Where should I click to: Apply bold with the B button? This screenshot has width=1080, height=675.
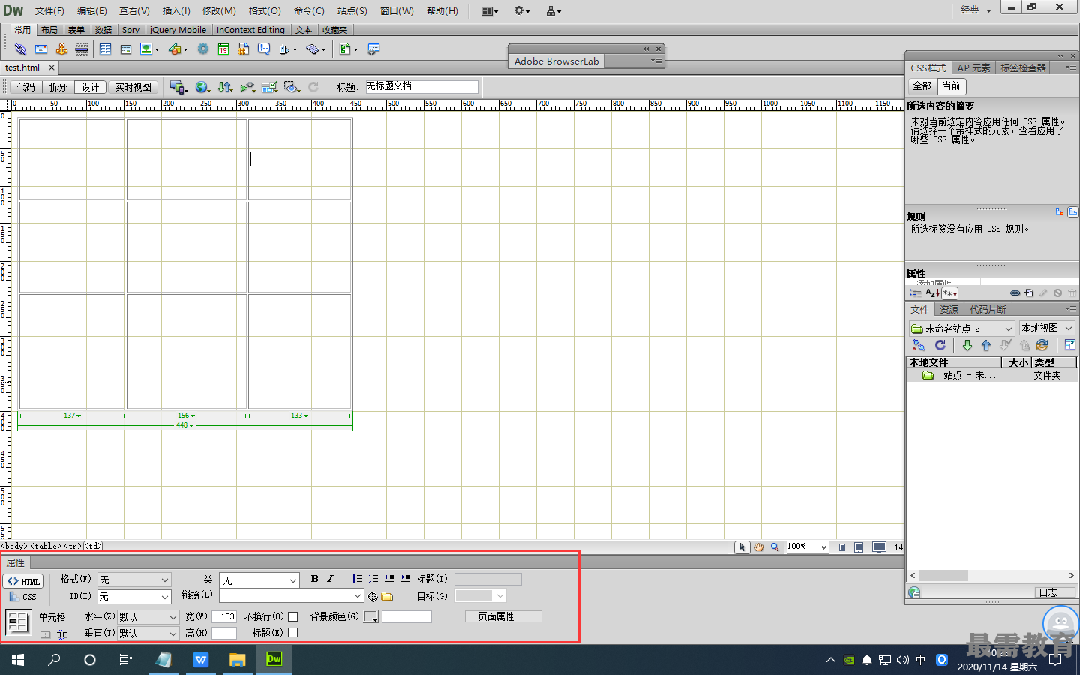point(315,579)
